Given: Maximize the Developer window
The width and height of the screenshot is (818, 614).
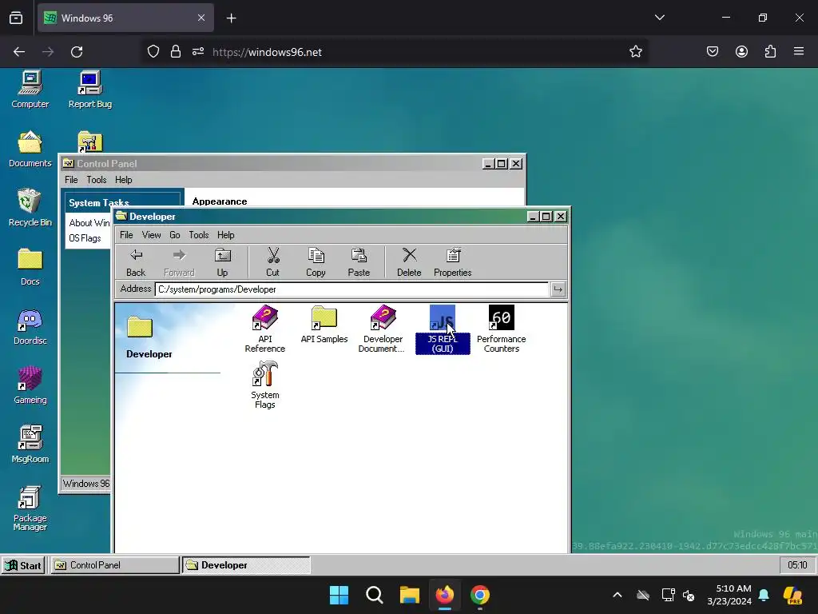Looking at the screenshot, I should (x=546, y=216).
